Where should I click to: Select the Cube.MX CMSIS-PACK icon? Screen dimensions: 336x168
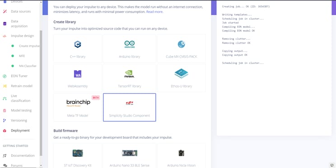tap(181, 44)
